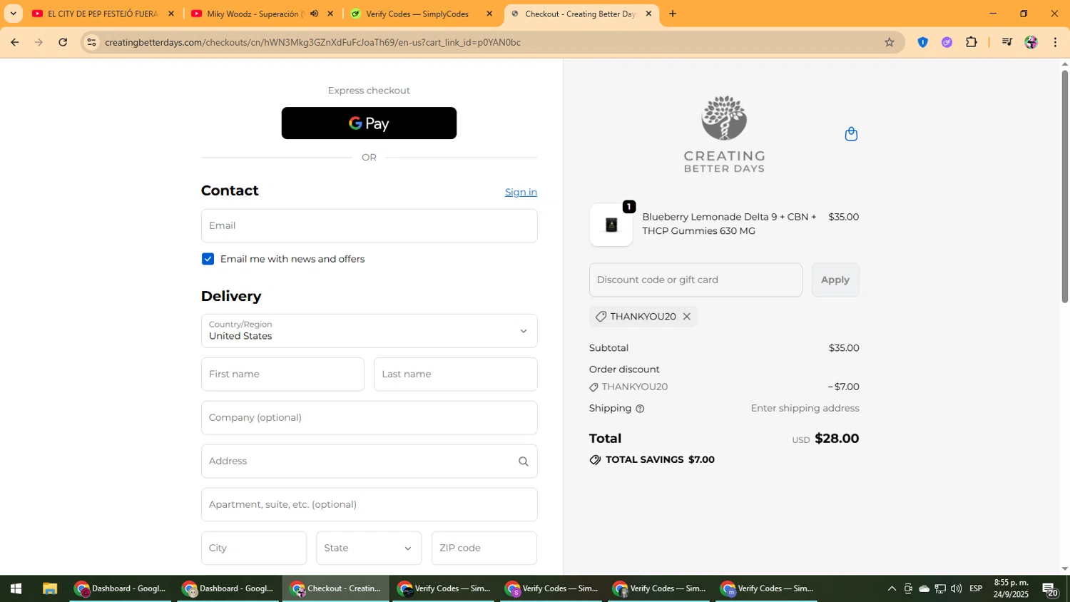
Task: Click the shipping info question mark icon
Action: [x=640, y=409]
